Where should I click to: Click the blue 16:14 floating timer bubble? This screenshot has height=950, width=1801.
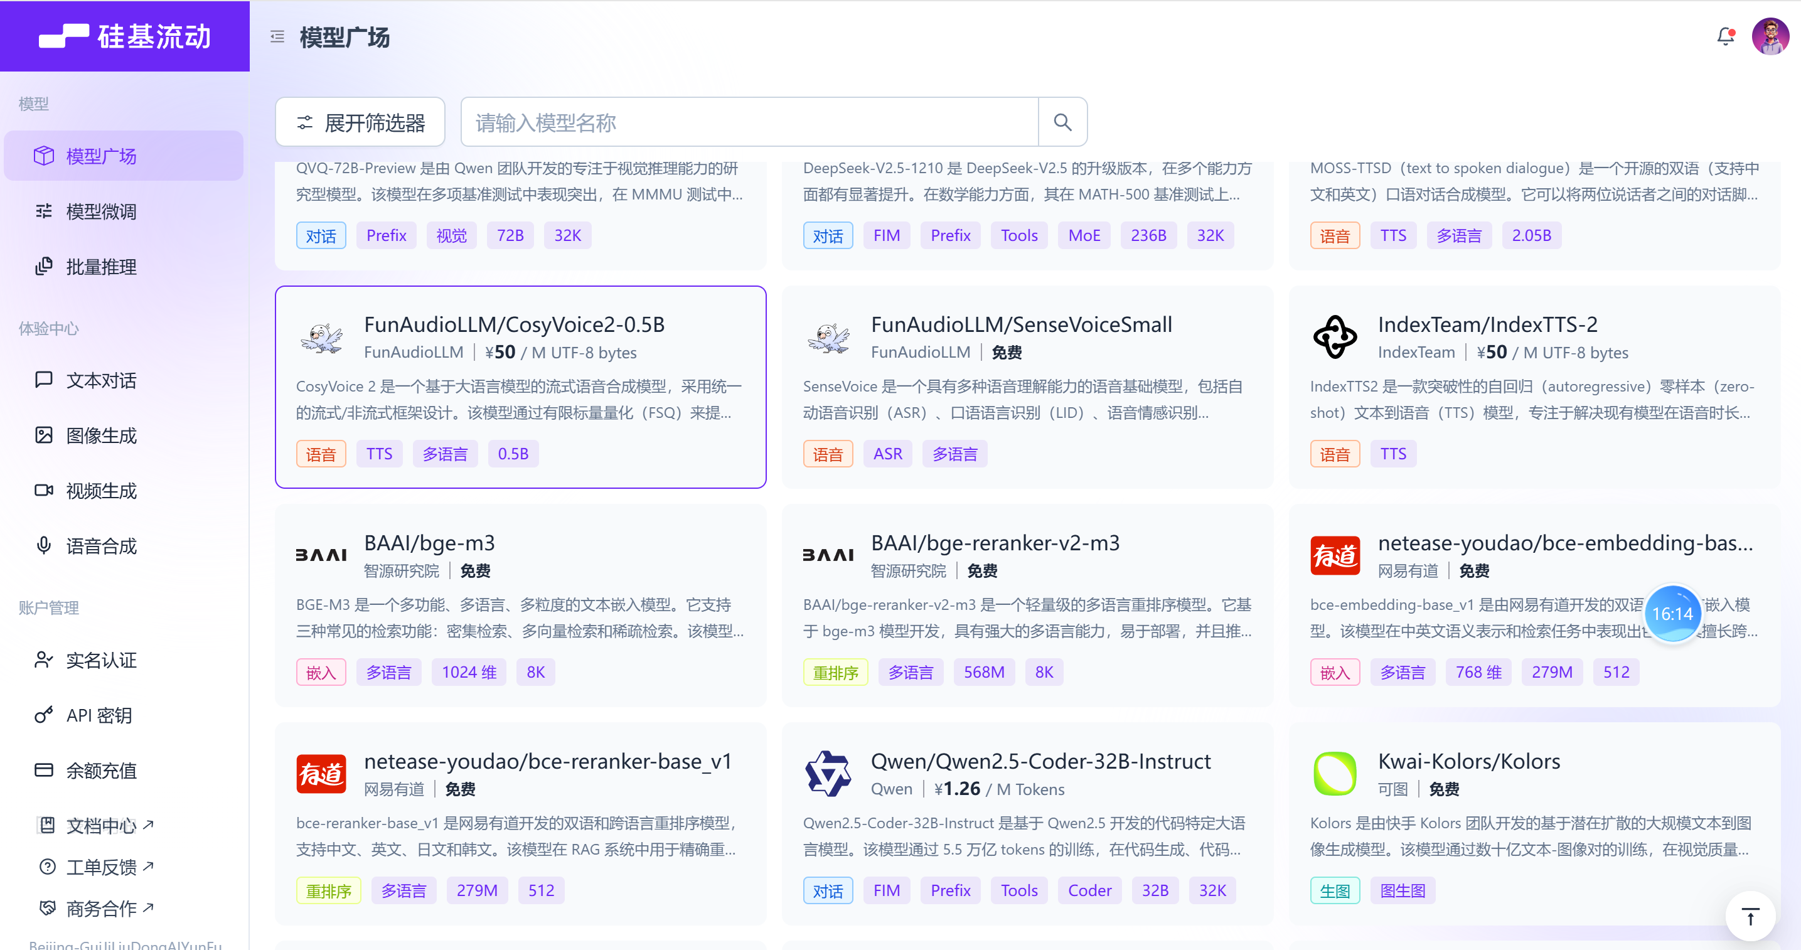[x=1672, y=614]
